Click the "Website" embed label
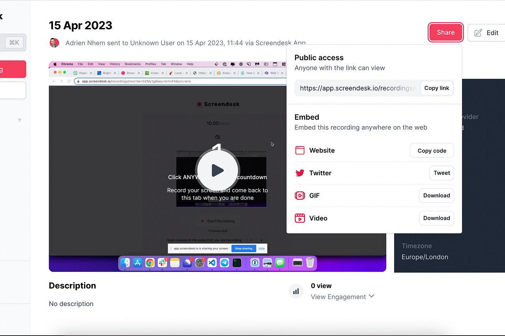 point(322,150)
